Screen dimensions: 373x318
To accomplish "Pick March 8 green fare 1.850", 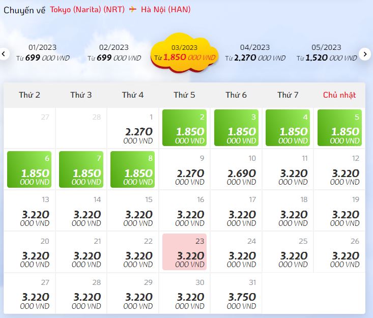I will (x=132, y=169).
